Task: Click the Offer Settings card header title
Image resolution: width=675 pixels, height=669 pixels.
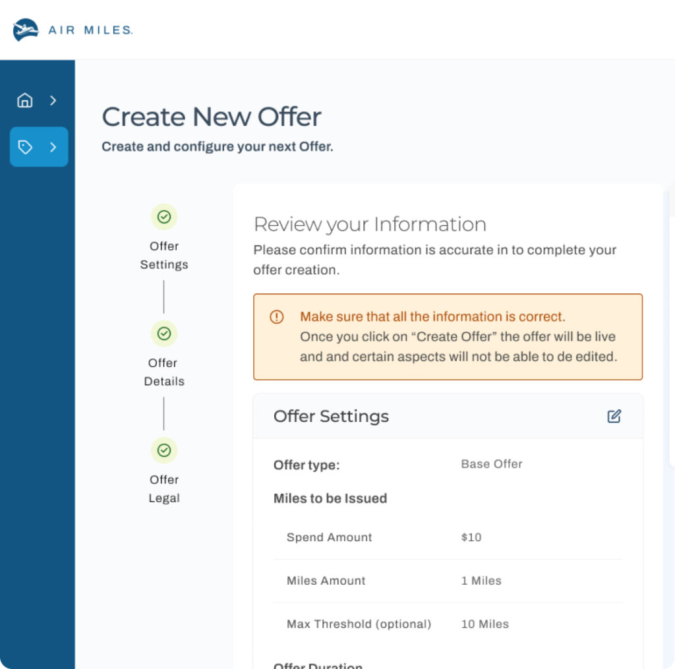Action: pyautogui.click(x=331, y=417)
